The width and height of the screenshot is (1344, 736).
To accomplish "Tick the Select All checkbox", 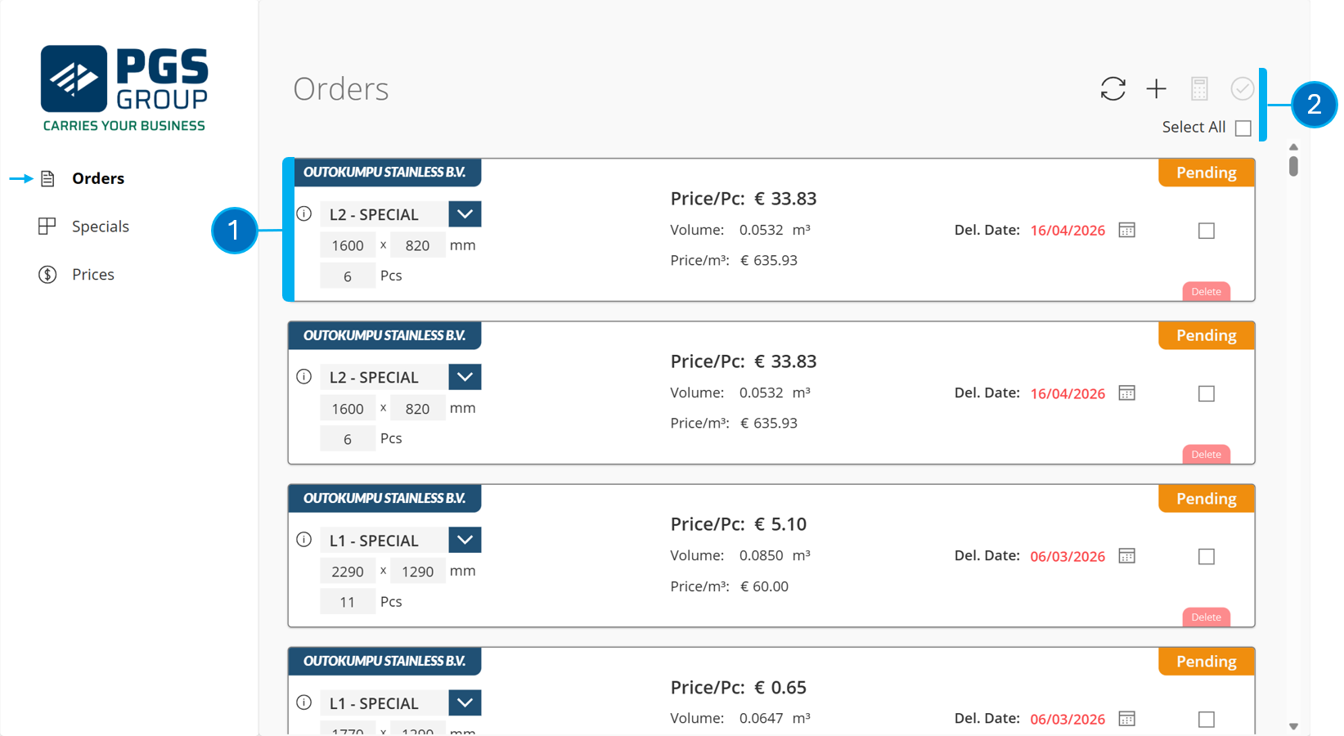I will pos(1243,128).
